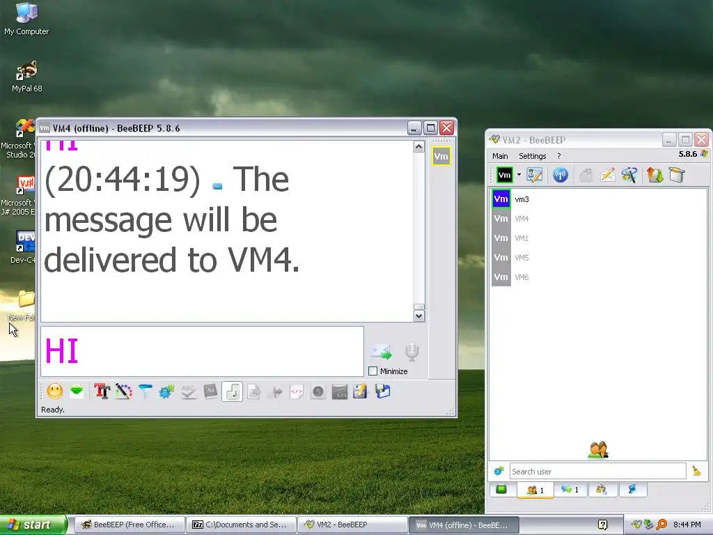Open the ? help menu in VM2
This screenshot has width=713, height=535.
[559, 156]
